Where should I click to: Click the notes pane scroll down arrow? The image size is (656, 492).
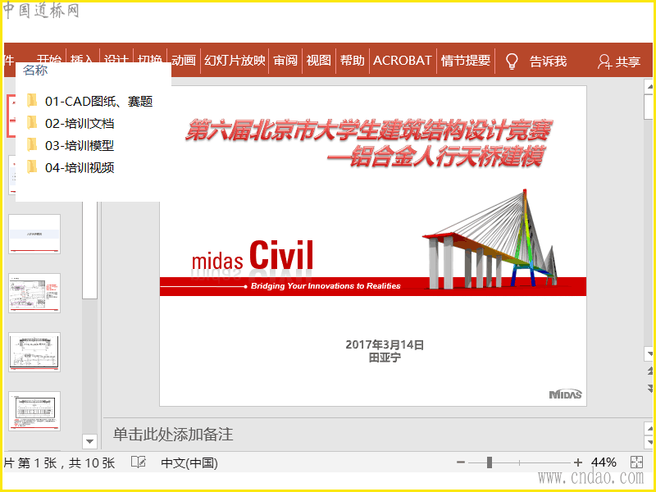coord(649,442)
